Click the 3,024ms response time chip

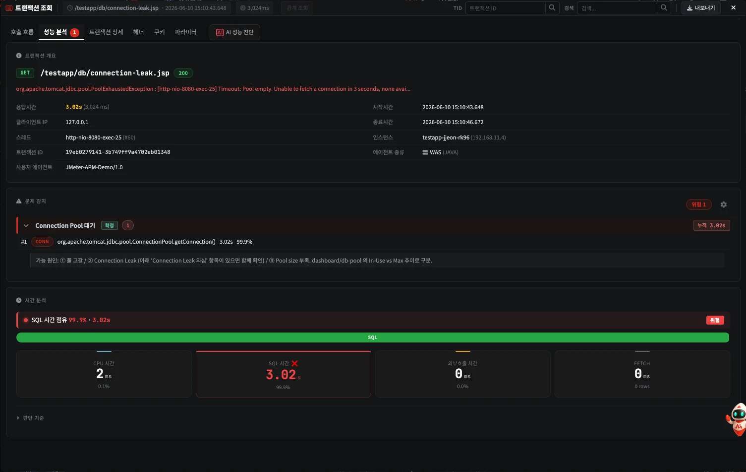pyautogui.click(x=255, y=8)
